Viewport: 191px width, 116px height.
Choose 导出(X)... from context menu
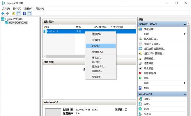coord(101,62)
